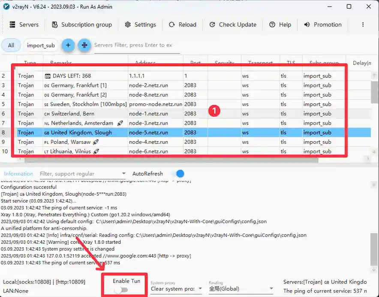Click the blue plus add subscription button
This screenshot has height=297, width=379.
(x=68, y=45)
